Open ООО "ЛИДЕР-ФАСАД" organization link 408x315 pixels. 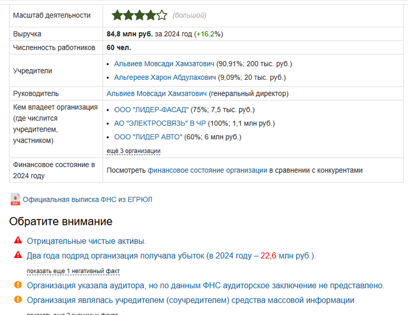click(x=151, y=109)
